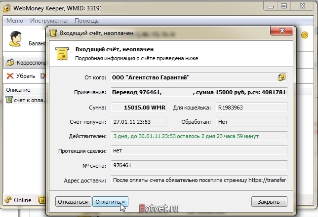Open the Помощь menu

click(x=86, y=21)
